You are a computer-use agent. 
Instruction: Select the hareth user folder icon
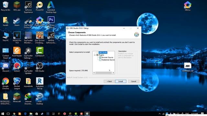coord(5,22)
